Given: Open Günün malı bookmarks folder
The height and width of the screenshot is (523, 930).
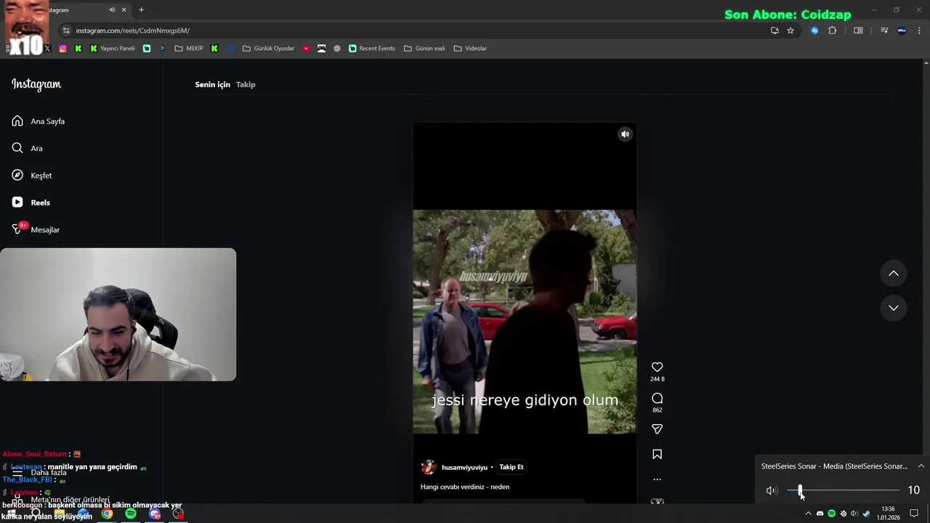Looking at the screenshot, I should [424, 49].
